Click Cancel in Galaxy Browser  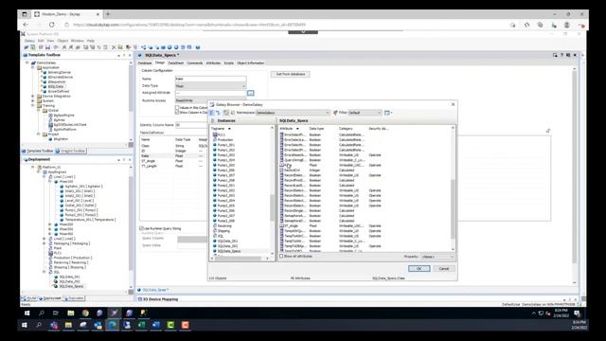point(444,268)
